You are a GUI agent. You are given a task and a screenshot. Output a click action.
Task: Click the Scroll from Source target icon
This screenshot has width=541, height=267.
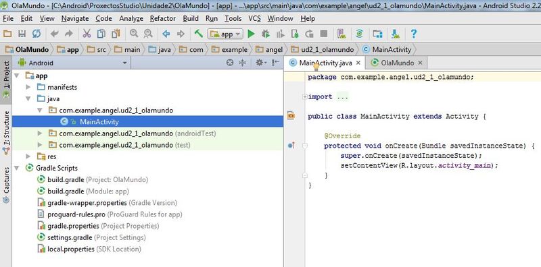230,63
